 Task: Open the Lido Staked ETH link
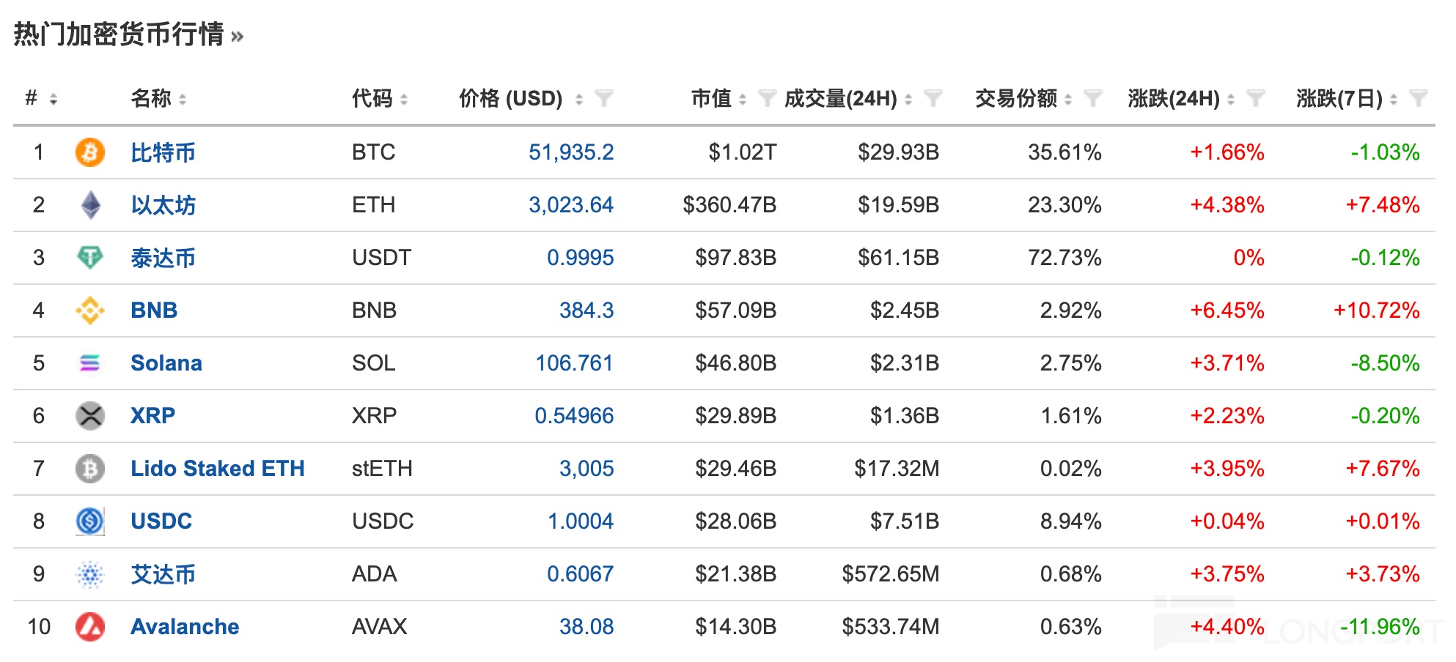(217, 469)
